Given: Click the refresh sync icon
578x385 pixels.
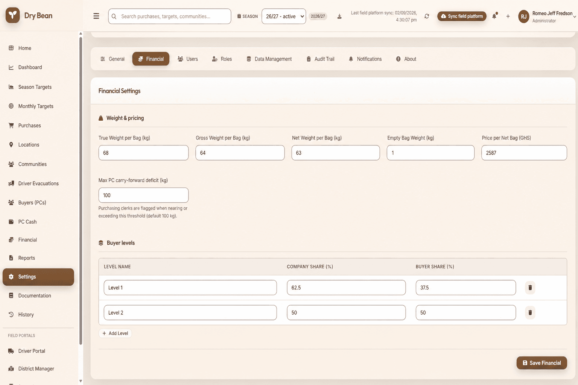Looking at the screenshot, I should click(427, 16).
